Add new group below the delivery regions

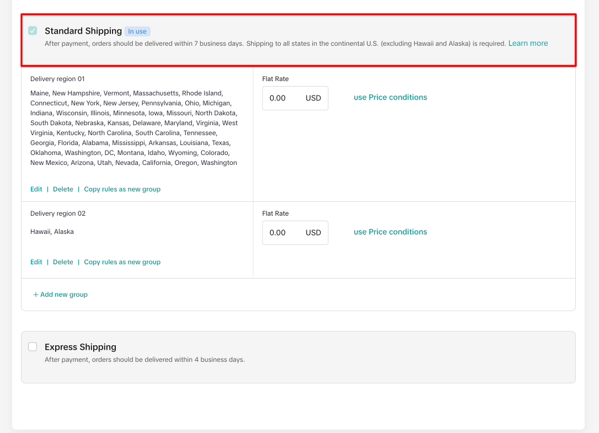[x=60, y=294]
